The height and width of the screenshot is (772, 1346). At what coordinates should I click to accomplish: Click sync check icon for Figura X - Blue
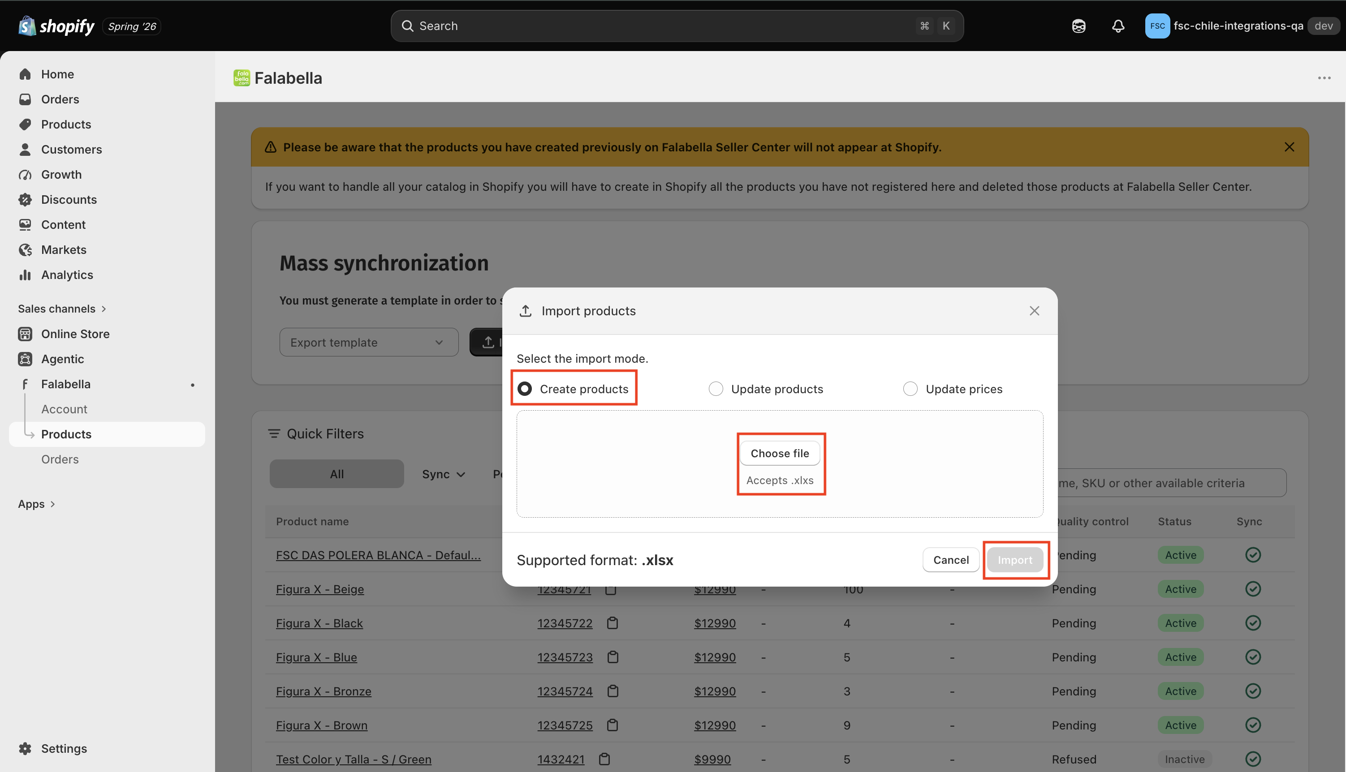(1253, 656)
